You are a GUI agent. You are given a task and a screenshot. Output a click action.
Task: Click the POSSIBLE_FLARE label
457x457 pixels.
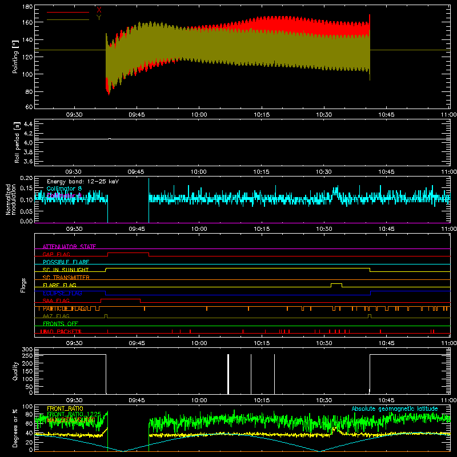66,262
